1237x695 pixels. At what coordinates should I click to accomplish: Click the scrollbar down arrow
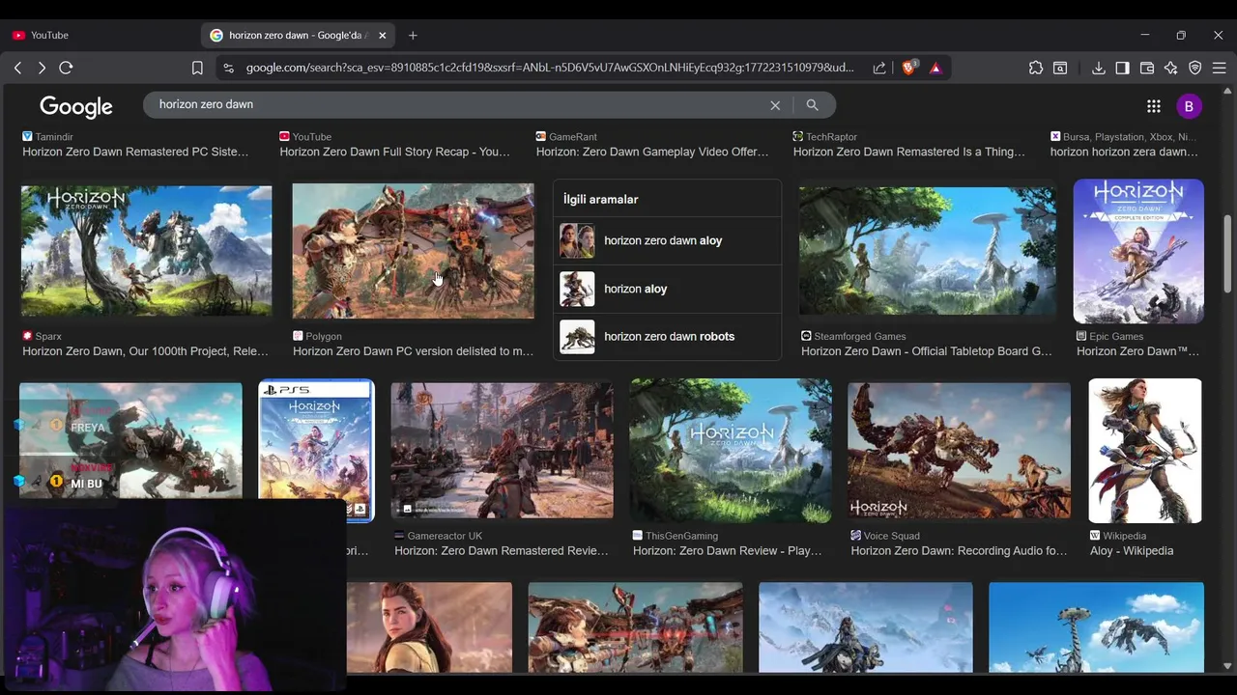pos(1228,666)
